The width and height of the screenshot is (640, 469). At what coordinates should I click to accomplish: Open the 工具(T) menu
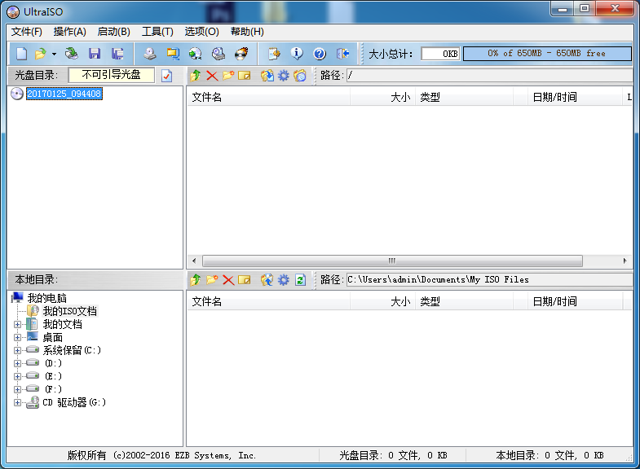pos(157,32)
